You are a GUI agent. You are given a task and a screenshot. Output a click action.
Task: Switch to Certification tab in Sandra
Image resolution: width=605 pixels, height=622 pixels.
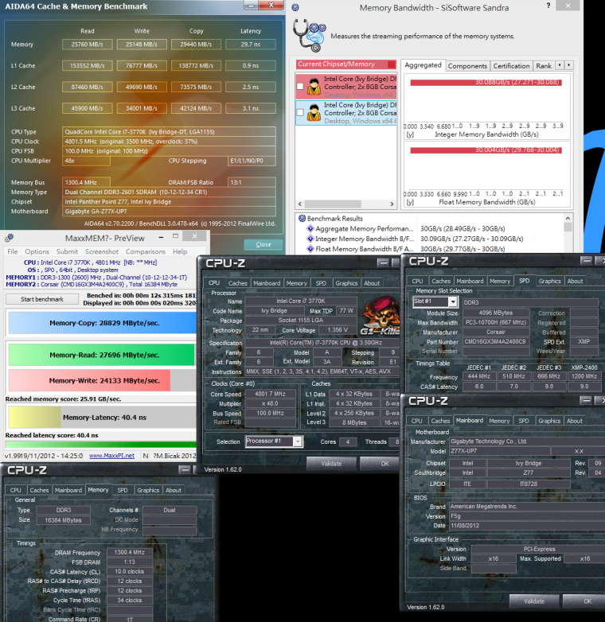511,66
